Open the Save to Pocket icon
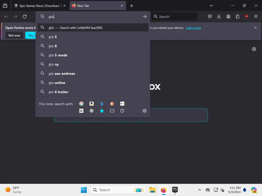 pyautogui.click(x=210, y=16)
